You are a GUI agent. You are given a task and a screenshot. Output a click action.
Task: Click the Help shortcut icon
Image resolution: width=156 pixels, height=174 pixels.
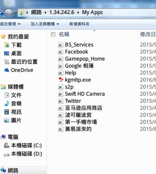61,73
